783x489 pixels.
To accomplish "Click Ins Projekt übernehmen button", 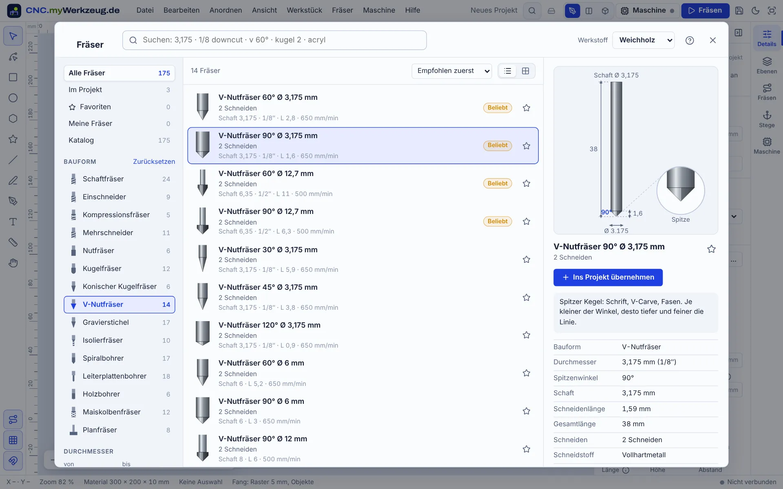I will click(608, 277).
